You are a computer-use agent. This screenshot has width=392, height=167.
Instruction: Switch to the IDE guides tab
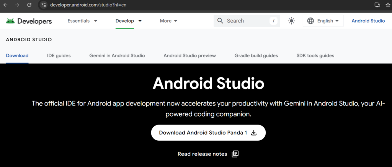coord(59,56)
